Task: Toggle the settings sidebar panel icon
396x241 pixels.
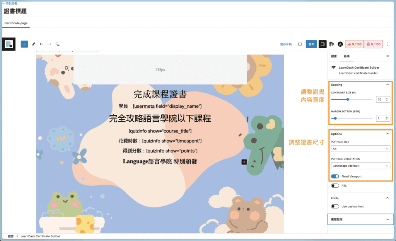Action: pos(323,44)
